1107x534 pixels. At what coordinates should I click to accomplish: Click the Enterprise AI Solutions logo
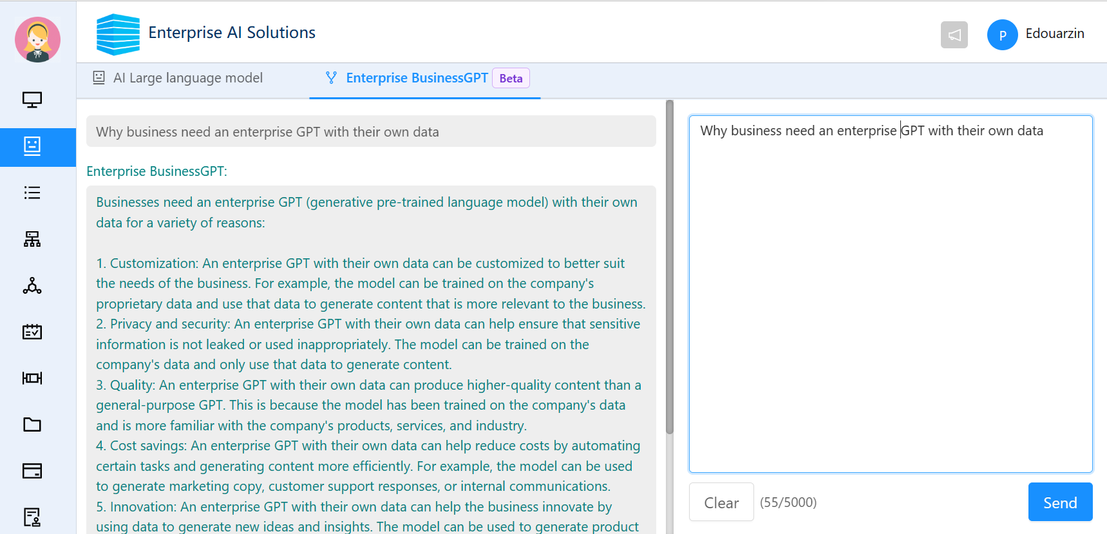click(x=118, y=34)
